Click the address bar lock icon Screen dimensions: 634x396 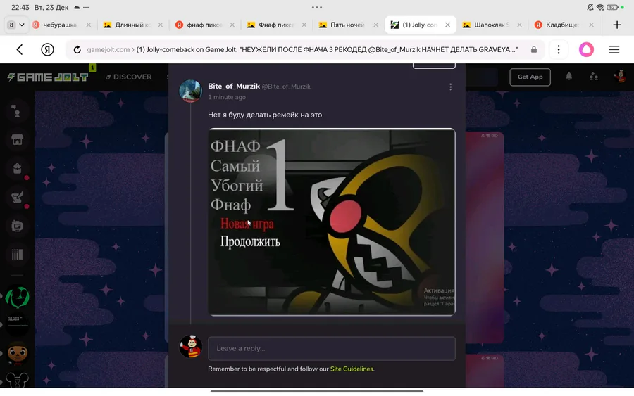pyautogui.click(x=534, y=50)
